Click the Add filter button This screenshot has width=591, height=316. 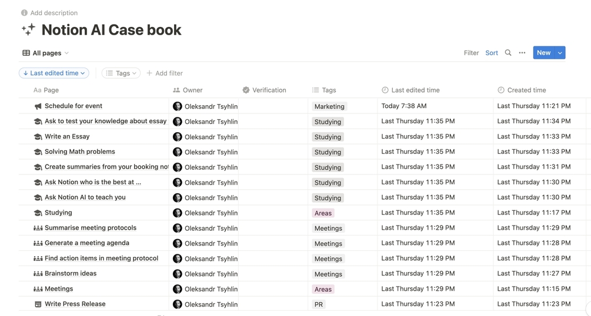165,73
